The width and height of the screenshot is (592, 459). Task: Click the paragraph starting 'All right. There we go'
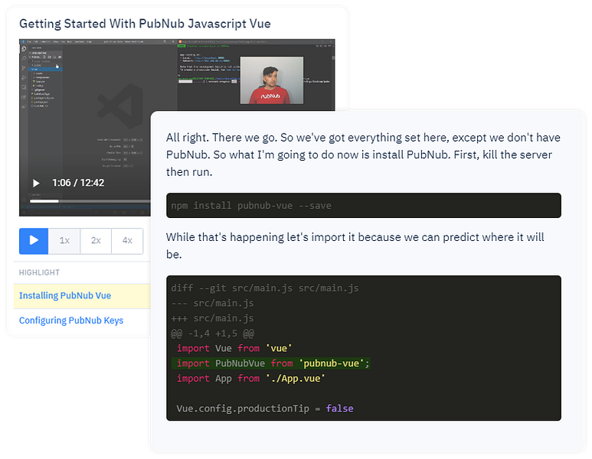pyautogui.click(x=363, y=155)
